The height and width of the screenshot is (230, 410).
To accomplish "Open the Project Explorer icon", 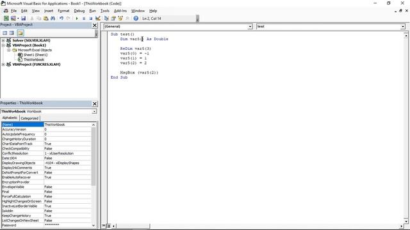I will [106, 19].
